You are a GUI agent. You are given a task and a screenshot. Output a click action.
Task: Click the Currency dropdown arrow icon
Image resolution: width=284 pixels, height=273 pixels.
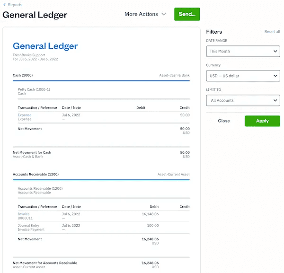275,76
